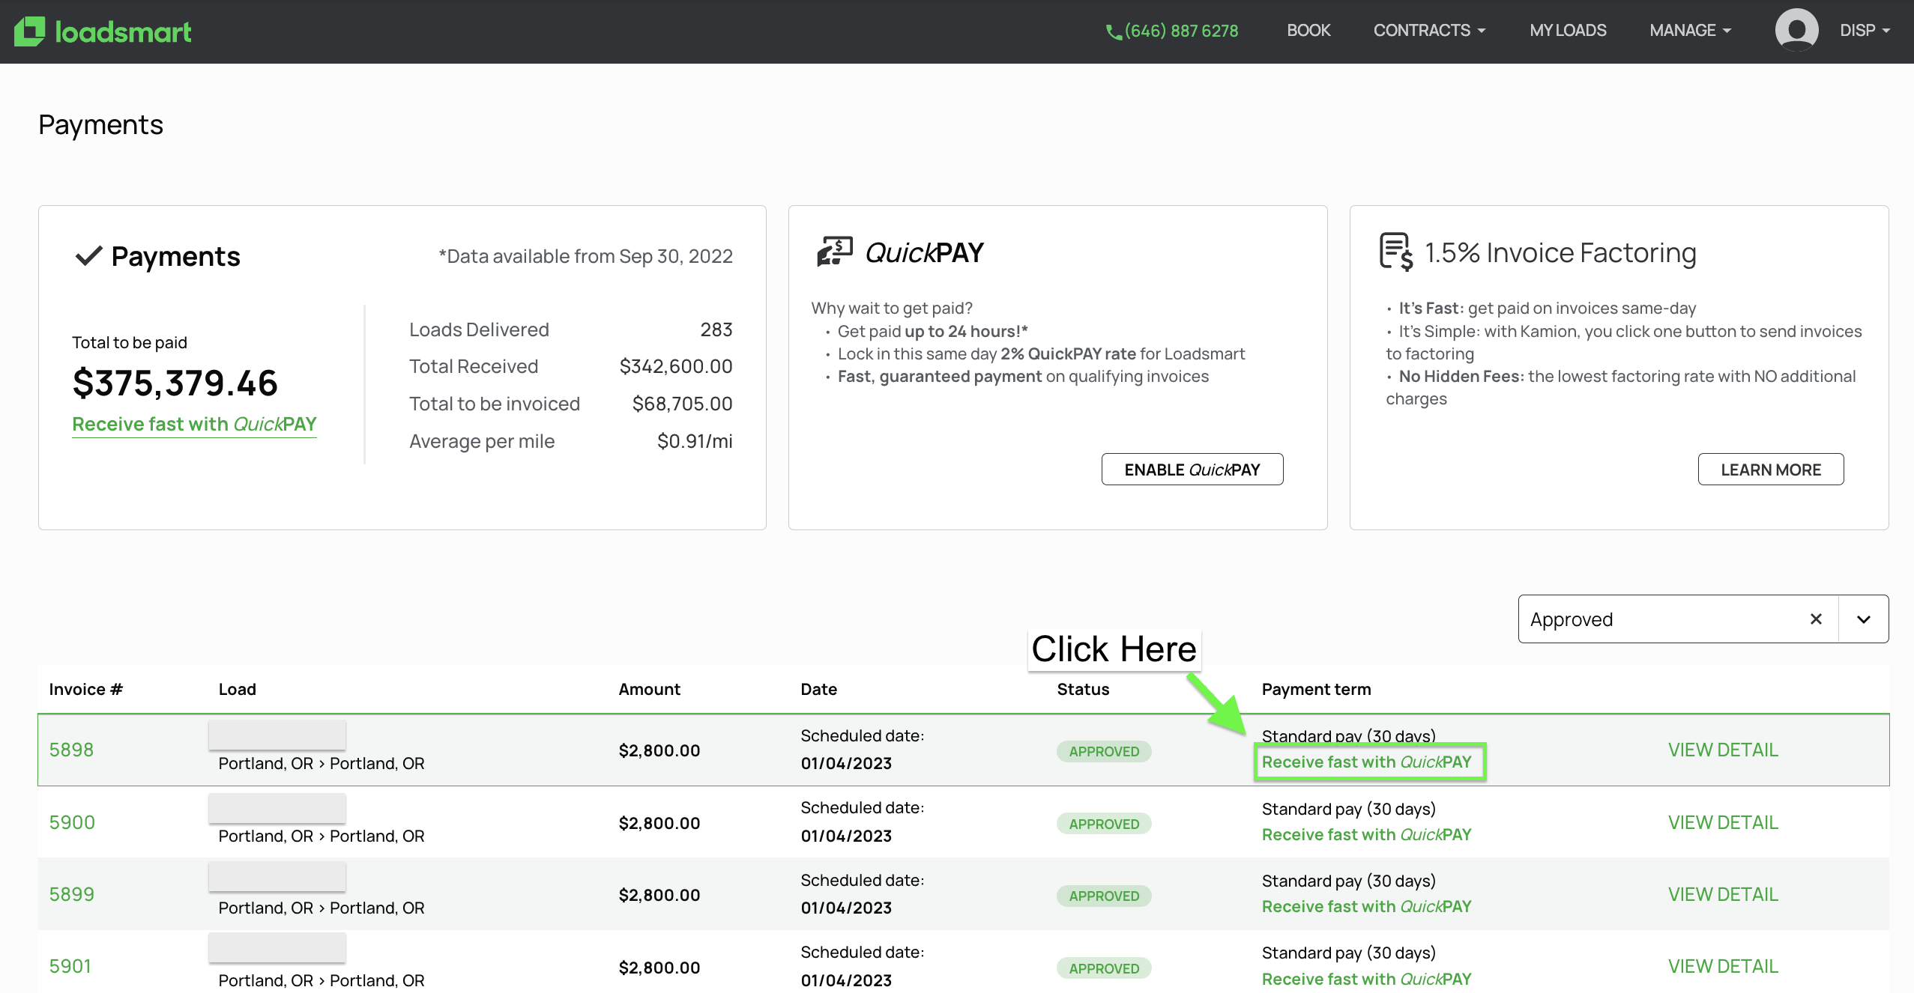Open invoice 5898

pos(71,750)
